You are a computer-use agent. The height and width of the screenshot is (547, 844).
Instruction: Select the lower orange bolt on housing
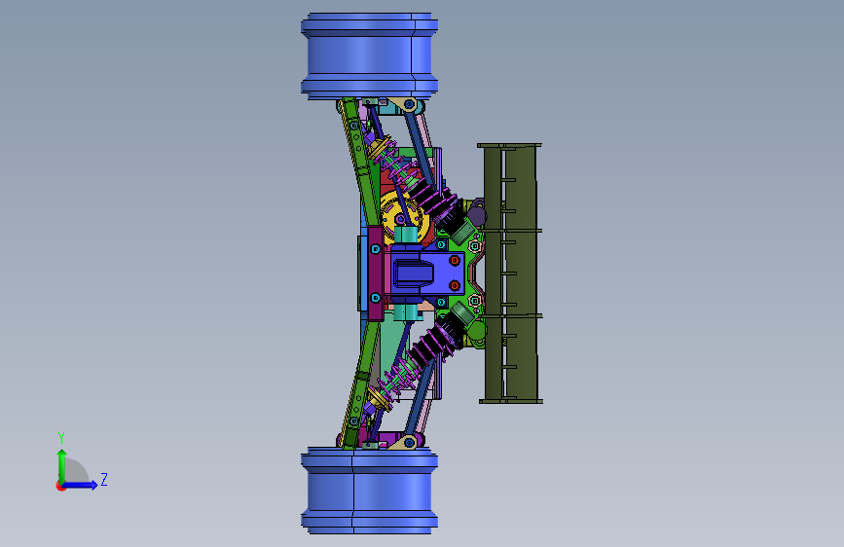(x=455, y=285)
